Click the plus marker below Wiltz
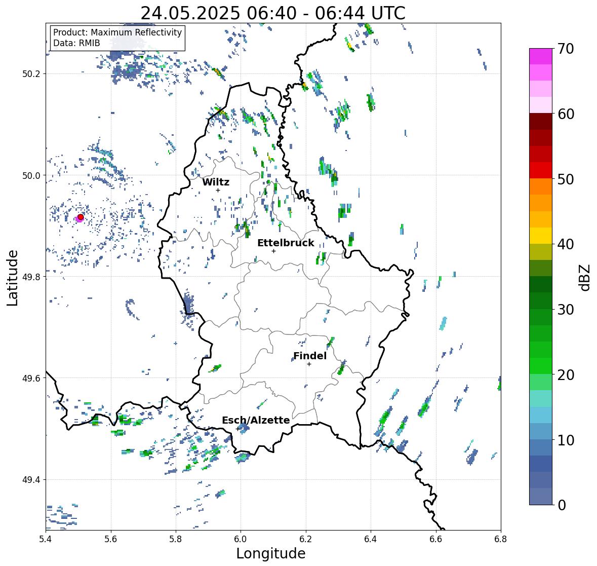Viewport: 597px width, 566px height. [x=218, y=190]
